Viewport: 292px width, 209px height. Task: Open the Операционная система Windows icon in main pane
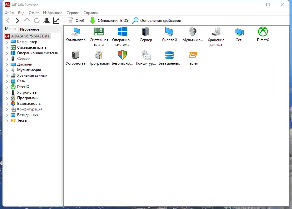(x=122, y=32)
